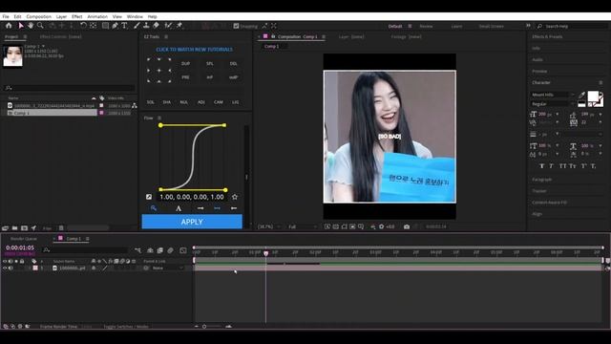Viewport: 611px width, 344px height.
Task: Click the blue APPLY button
Action: (192, 222)
